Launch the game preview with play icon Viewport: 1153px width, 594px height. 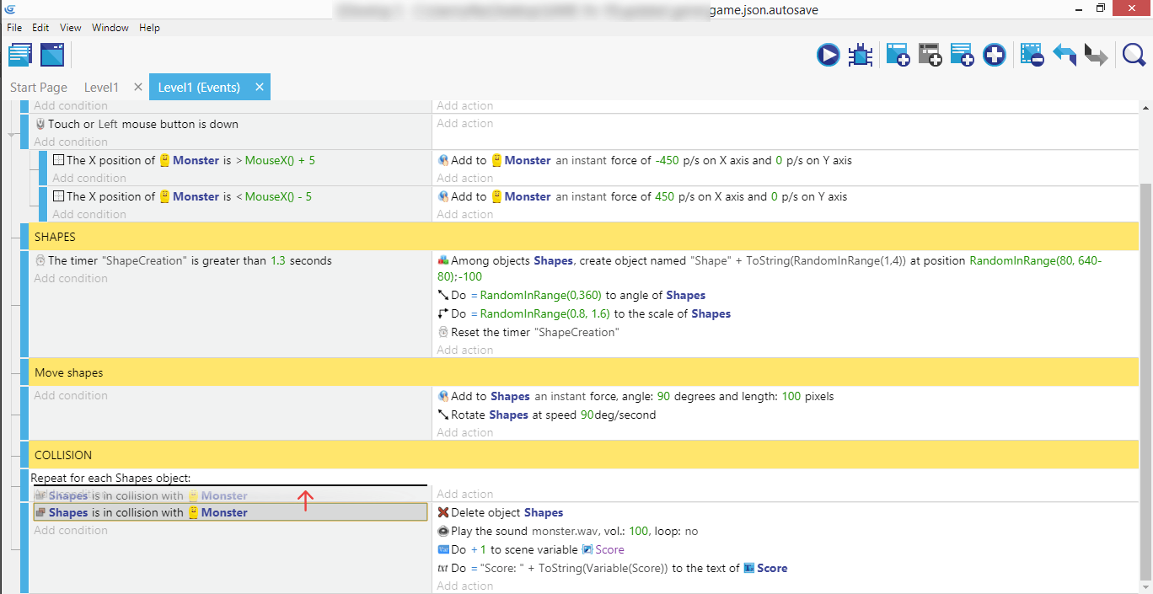[828, 56]
